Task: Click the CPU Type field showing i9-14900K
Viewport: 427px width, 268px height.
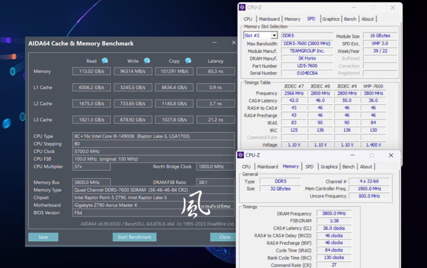Action: point(153,136)
